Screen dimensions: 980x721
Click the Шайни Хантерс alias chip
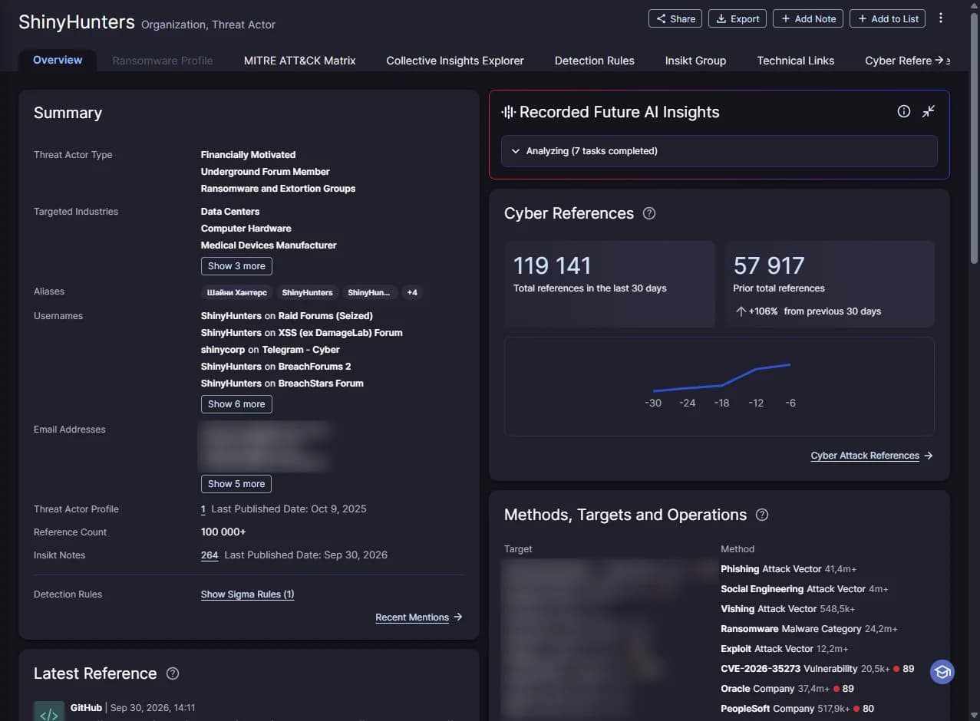pyautogui.click(x=237, y=292)
